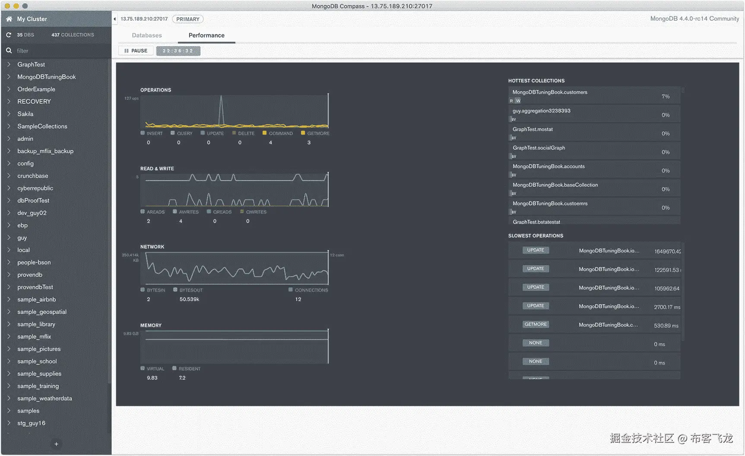This screenshot has width=745, height=456.
Task: Open the backup_mflix_backup database
Action: click(x=45, y=151)
